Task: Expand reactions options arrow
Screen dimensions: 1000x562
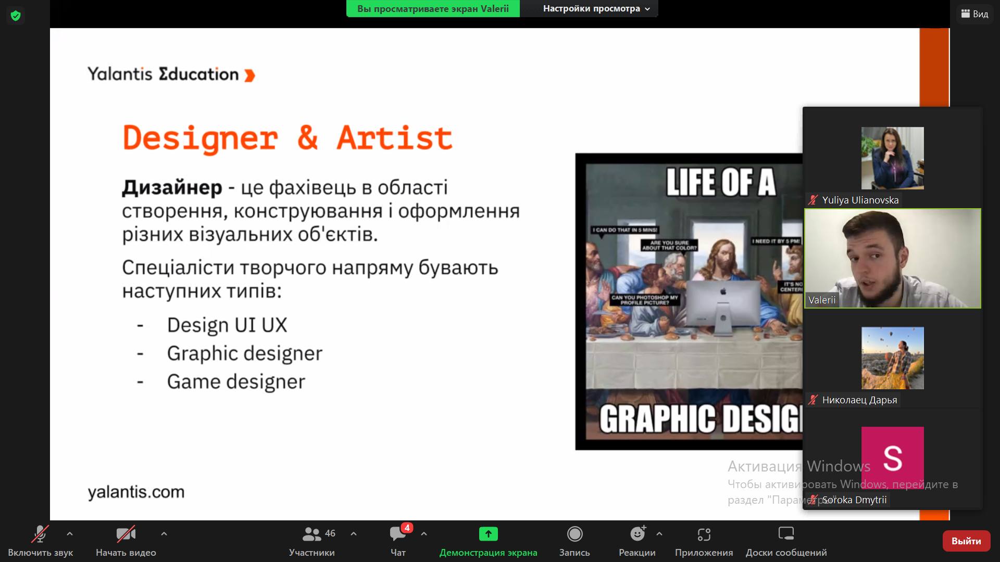Action: 659,534
